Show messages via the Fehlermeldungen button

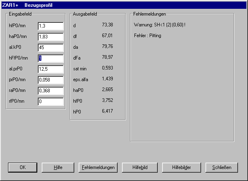point(98,167)
